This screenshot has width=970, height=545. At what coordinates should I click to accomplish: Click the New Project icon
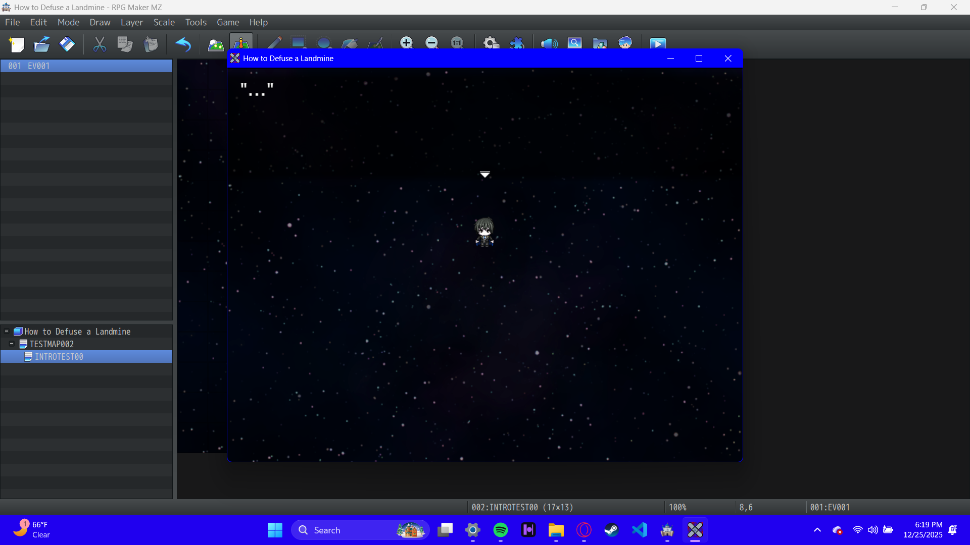(17, 44)
